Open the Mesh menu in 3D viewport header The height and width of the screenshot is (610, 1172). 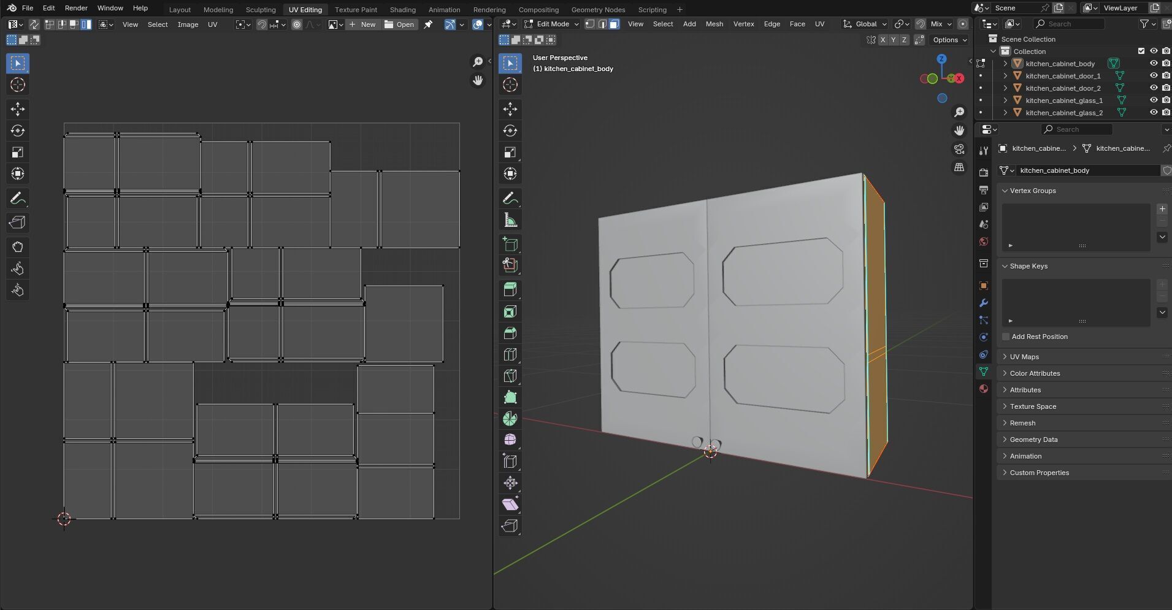point(714,24)
